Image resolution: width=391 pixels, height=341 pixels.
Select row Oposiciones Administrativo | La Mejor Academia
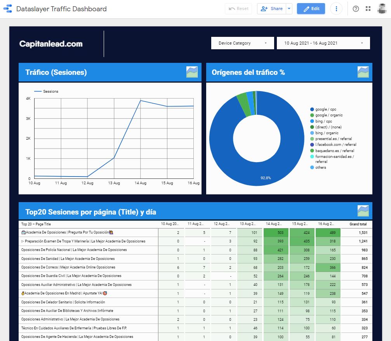pos(195,319)
